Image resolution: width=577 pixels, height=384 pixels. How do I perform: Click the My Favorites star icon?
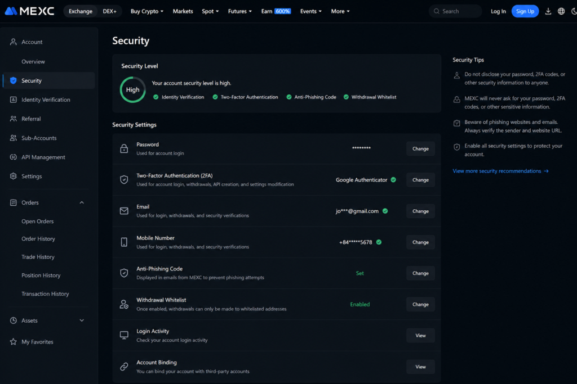[x=14, y=342]
